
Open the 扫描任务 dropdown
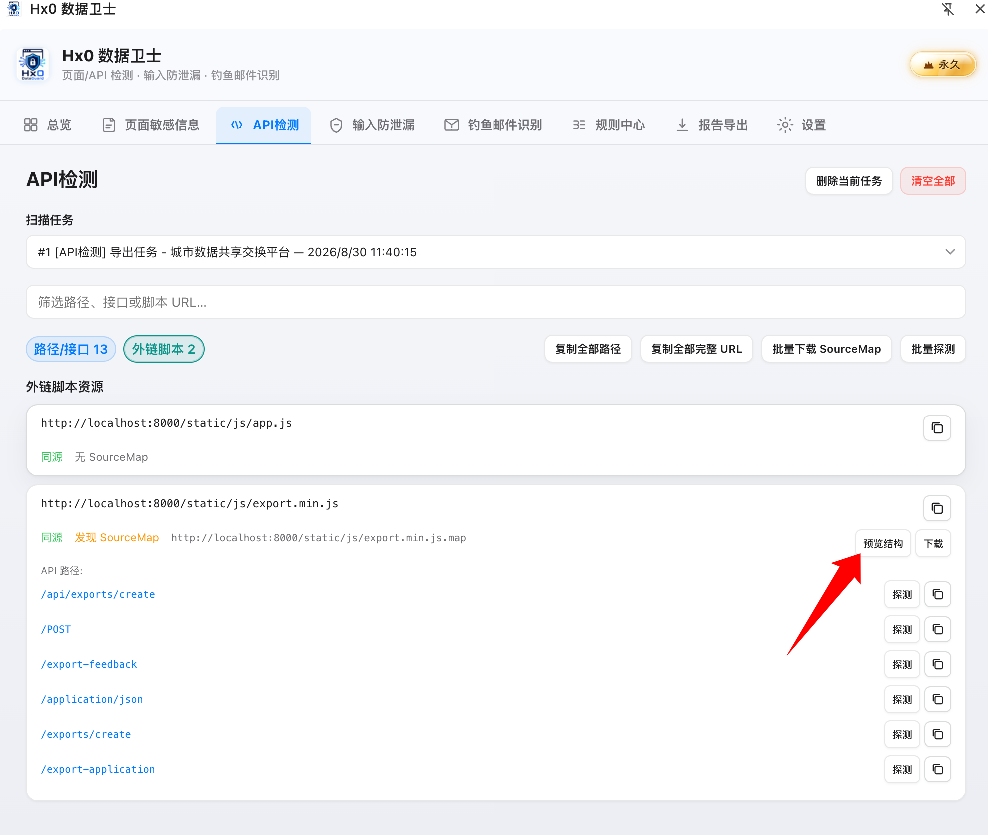coord(495,252)
